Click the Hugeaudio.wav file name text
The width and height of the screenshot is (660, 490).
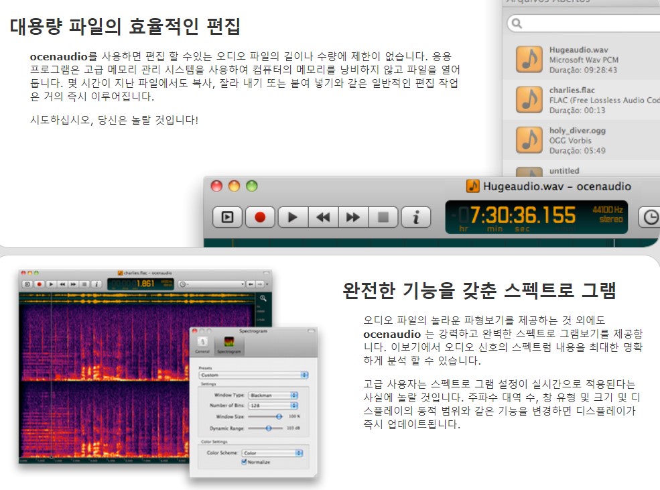coord(578,50)
